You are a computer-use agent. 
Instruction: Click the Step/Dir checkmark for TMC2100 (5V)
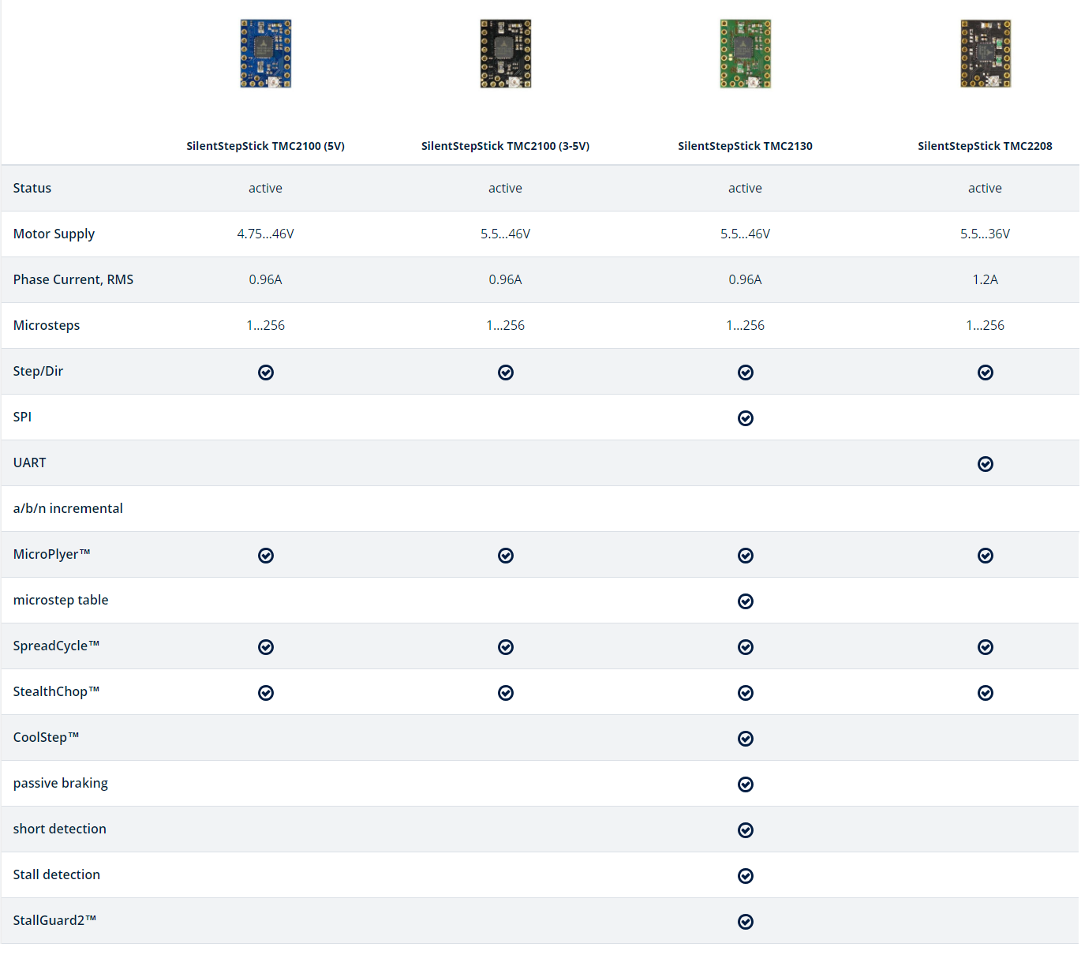266,372
